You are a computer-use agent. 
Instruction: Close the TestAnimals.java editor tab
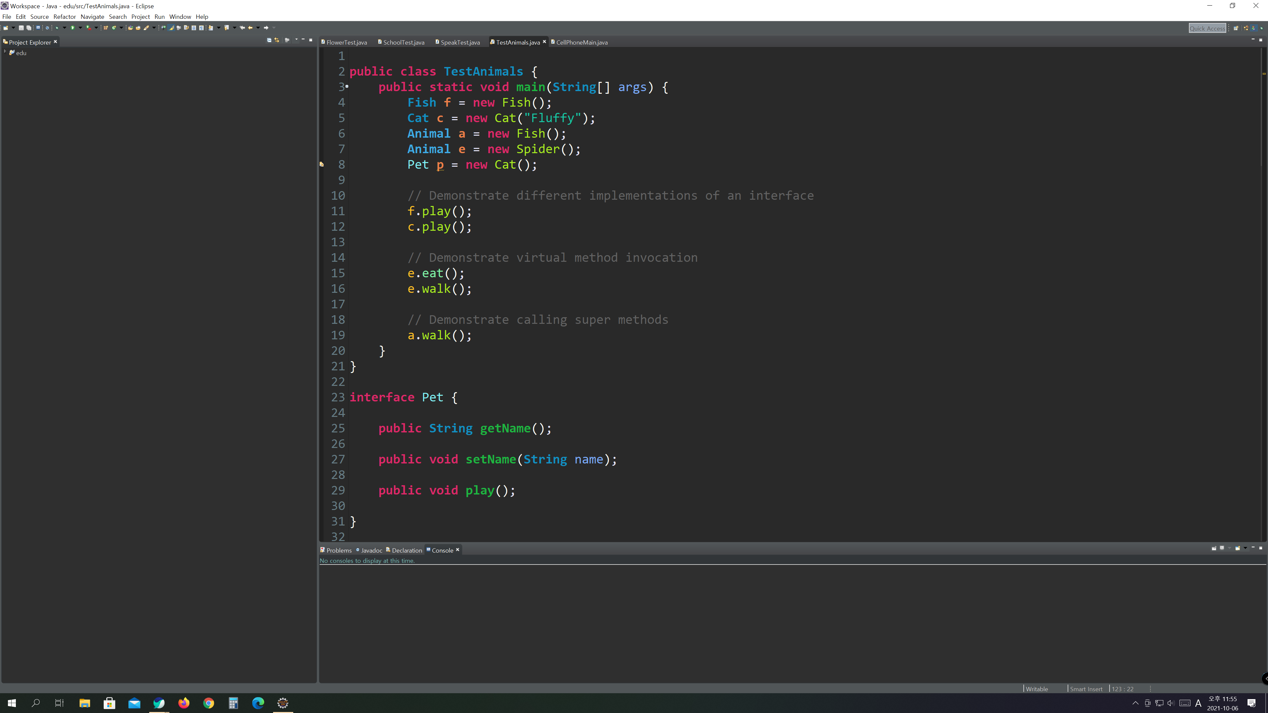545,42
